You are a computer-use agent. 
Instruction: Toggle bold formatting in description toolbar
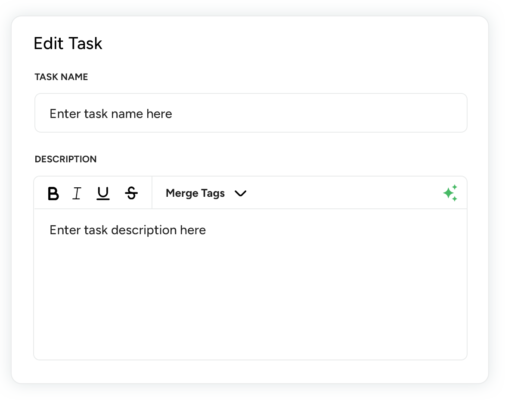point(53,194)
